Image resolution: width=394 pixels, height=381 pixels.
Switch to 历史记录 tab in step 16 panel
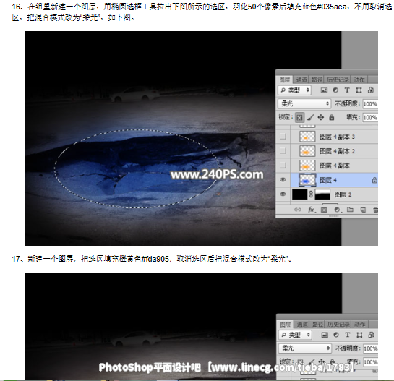pyautogui.click(x=338, y=80)
